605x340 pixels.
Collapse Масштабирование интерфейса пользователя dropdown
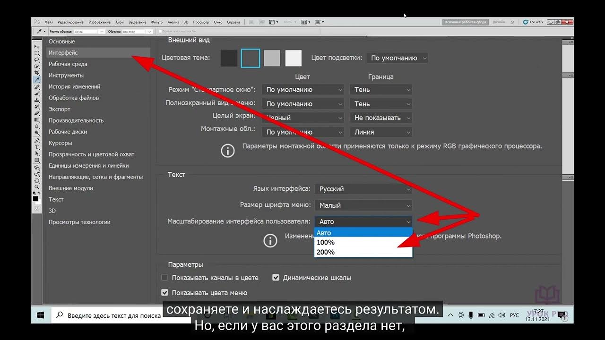[363, 221]
